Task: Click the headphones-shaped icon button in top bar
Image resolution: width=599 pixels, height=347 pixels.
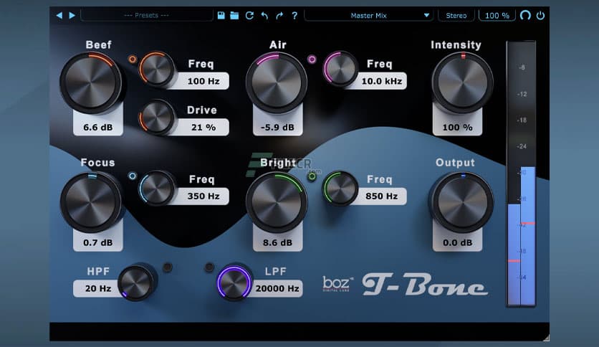Action: [525, 15]
